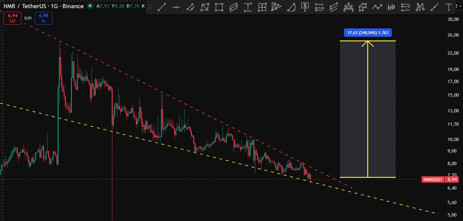463x221 pixels.
Task: Click the 0,01 spread value
Action: (x=28, y=18)
